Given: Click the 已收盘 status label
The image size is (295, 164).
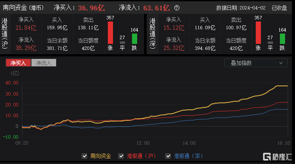Looking at the screenshot, I should click(x=279, y=8).
